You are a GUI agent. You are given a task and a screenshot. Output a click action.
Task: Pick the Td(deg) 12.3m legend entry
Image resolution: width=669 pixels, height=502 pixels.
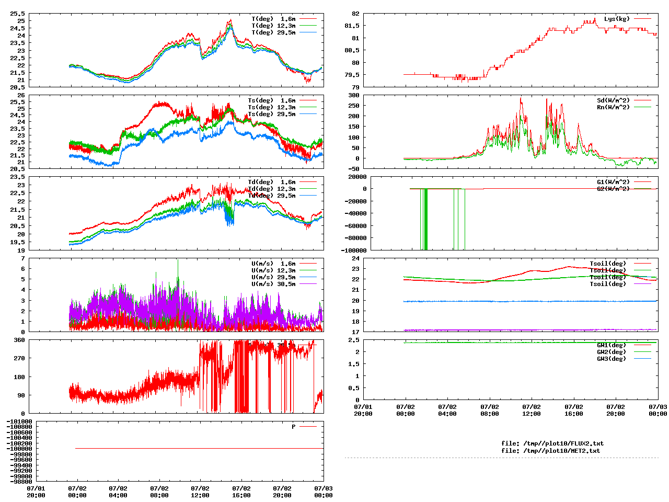283,189
